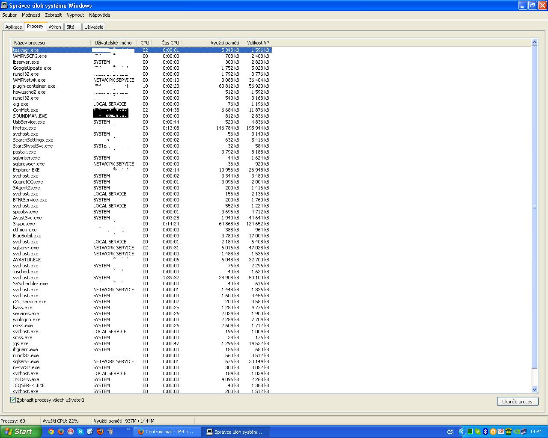Click the red-and-white round quick launch icon
Image resolution: width=548 pixels, height=438 pixels.
point(71,432)
